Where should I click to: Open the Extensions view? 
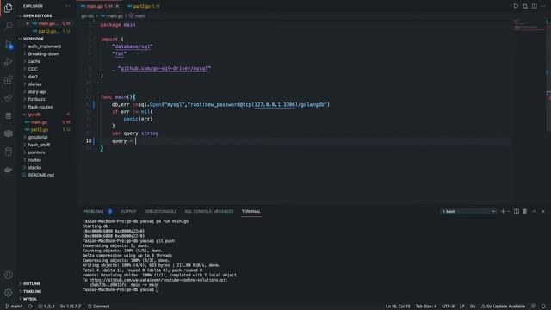8,80
